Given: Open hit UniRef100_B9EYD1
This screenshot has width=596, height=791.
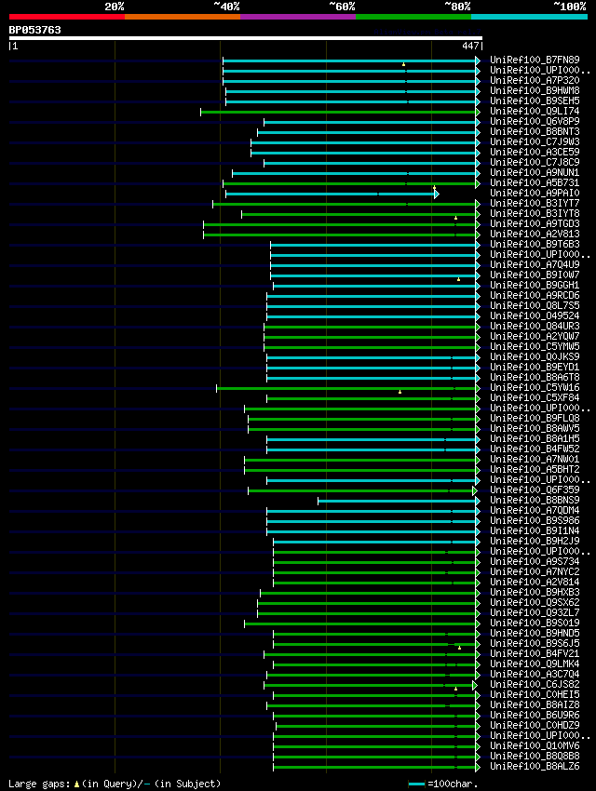Looking at the screenshot, I should coord(535,367).
